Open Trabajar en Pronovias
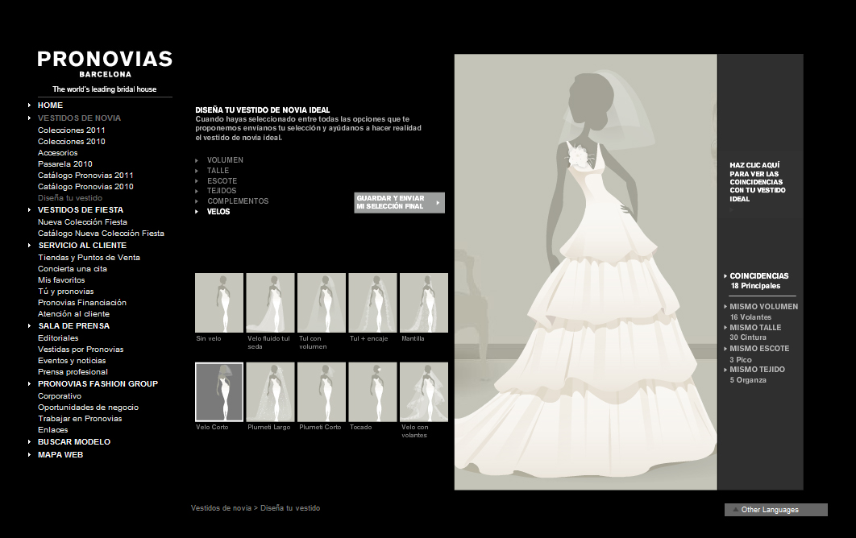 80,419
